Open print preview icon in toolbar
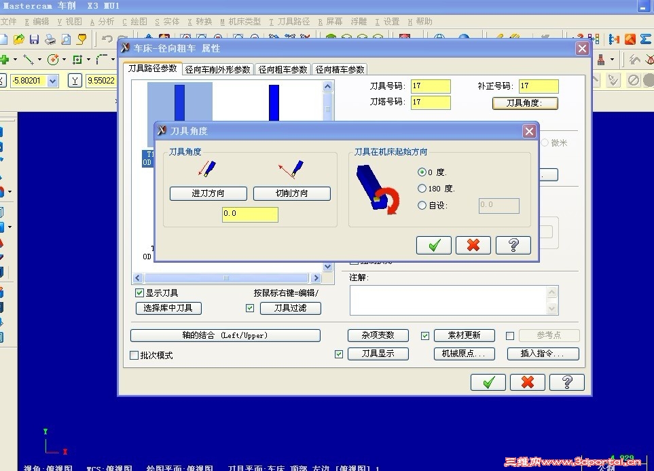Image resolution: width=654 pixels, height=471 pixels. (66, 39)
